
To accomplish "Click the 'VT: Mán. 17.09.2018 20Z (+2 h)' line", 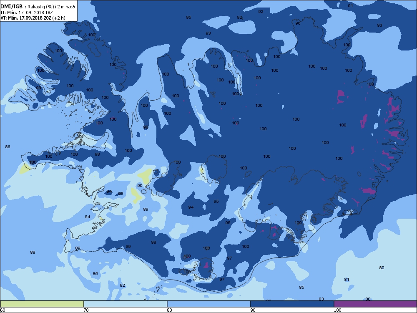I will click(33, 18).
